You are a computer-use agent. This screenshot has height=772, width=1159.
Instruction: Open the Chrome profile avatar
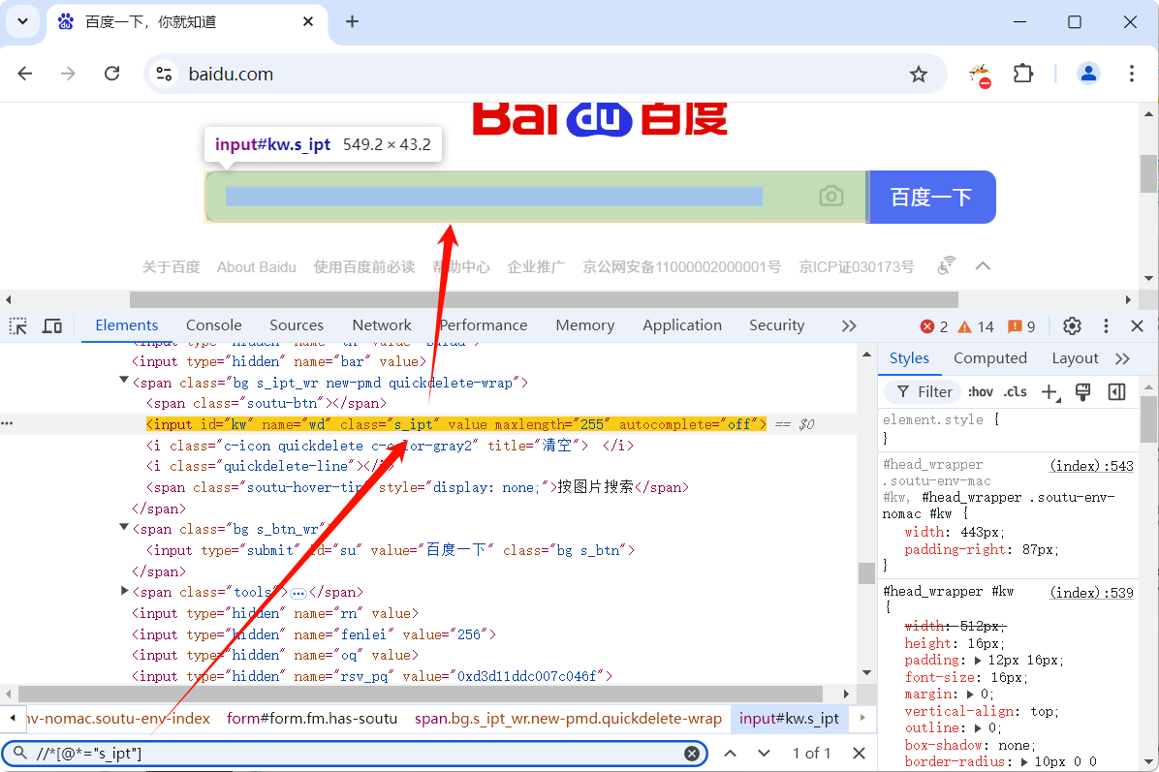pyautogui.click(x=1088, y=74)
